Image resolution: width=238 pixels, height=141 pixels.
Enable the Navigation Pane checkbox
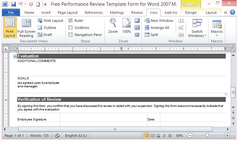click(x=71, y=35)
